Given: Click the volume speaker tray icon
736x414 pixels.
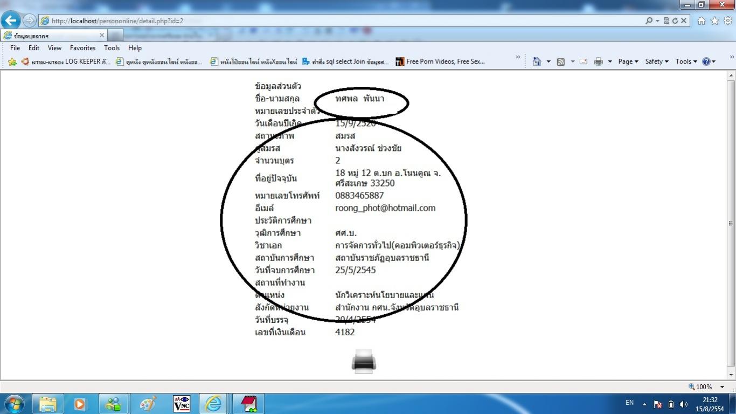Looking at the screenshot, I should (683, 404).
